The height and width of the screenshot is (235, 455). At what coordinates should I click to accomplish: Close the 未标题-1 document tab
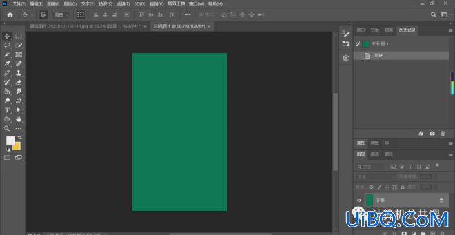(209, 26)
